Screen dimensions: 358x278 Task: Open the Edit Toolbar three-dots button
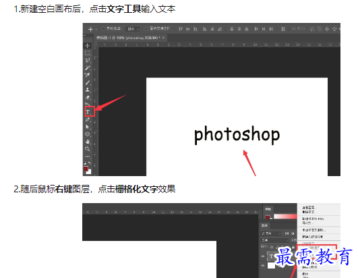click(88, 157)
